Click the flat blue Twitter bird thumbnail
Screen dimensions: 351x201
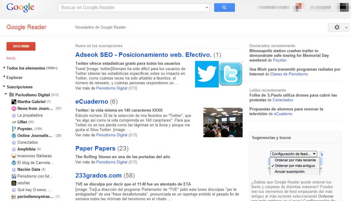coord(207,74)
